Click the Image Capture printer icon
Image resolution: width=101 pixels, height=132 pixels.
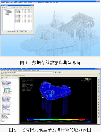tap(9, 72)
